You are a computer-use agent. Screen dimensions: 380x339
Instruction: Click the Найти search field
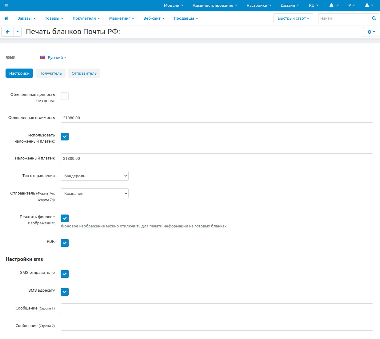point(343,18)
